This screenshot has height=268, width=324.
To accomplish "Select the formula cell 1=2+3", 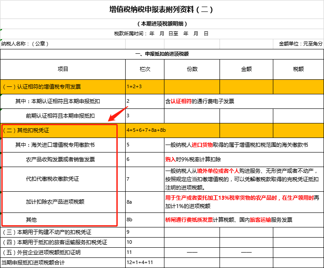I will pos(145,87).
